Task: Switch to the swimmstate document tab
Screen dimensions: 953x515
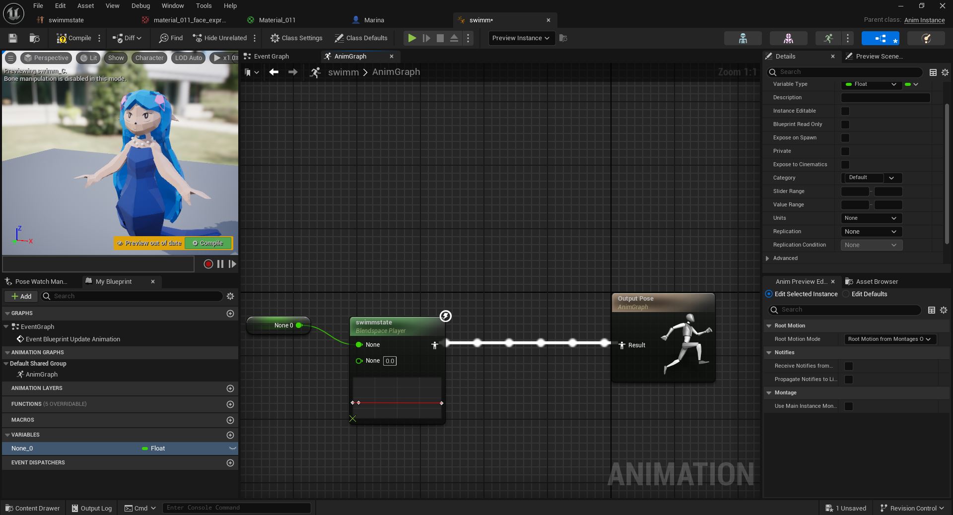Action: 66,20
